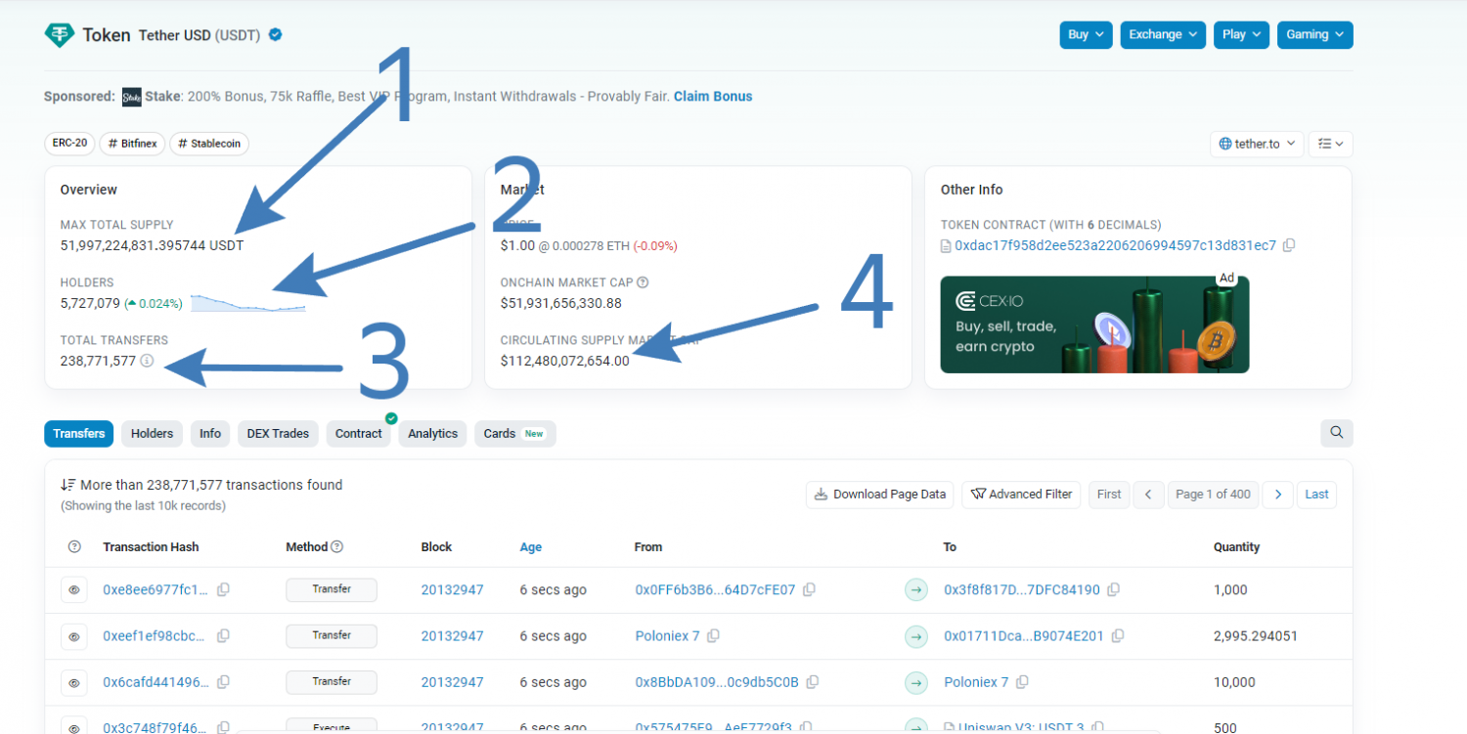This screenshot has width=1467, height=734.
Task: Preview first transaction with the eye icon
Action: (73, 590)
